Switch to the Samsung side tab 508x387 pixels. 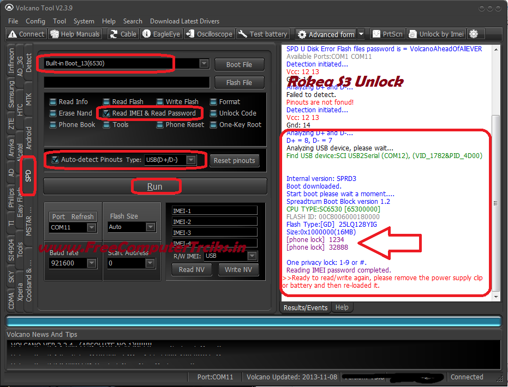11,94
